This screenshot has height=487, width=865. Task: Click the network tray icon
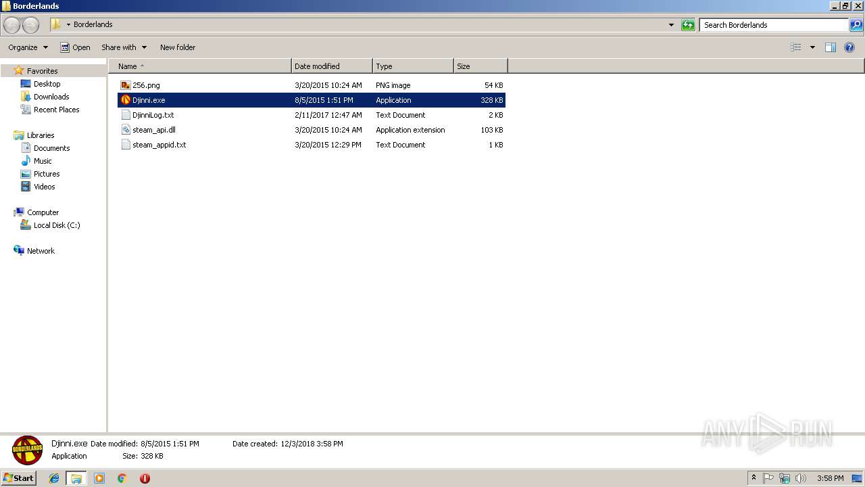click(x=785, y=478)
